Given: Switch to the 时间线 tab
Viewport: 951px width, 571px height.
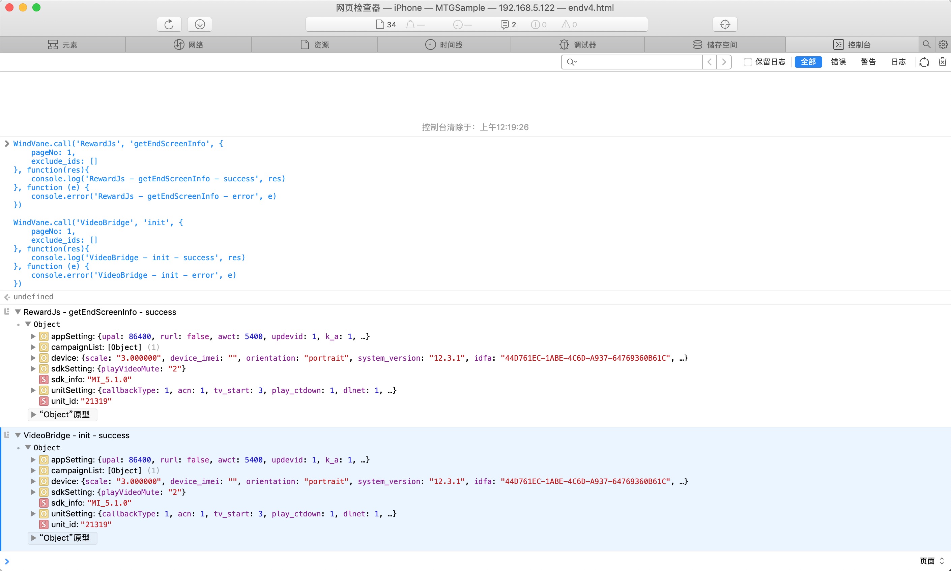Looking at the screenshot, I should coord(444,44).
